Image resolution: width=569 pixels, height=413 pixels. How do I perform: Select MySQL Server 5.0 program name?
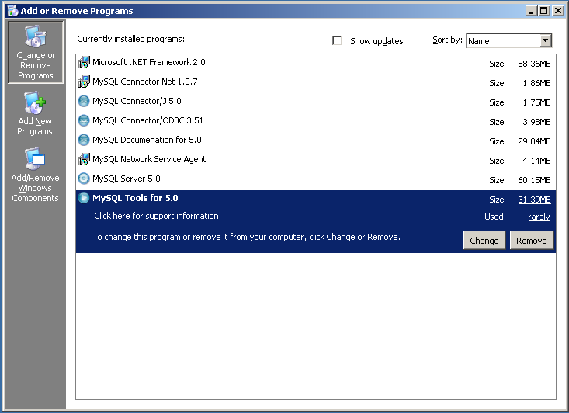pyautogui.click(x=127, y=179)
